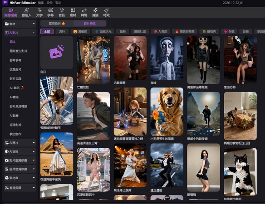Select the AI舞蹈 category filter chip
265x204 pixels.
pos(160,31)
